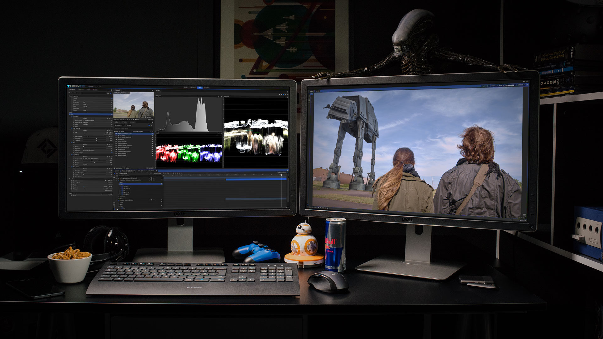Toggle the Film Grain effect checkbox
Viewport: 603px width, 339px height.
(x=72, y=167)
